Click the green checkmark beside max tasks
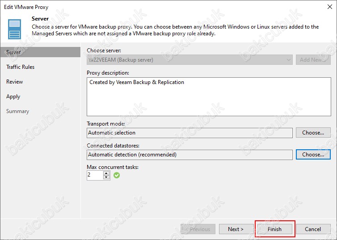Screen dimensions: 337x240 pyautogui.click(x=117, y=175)
